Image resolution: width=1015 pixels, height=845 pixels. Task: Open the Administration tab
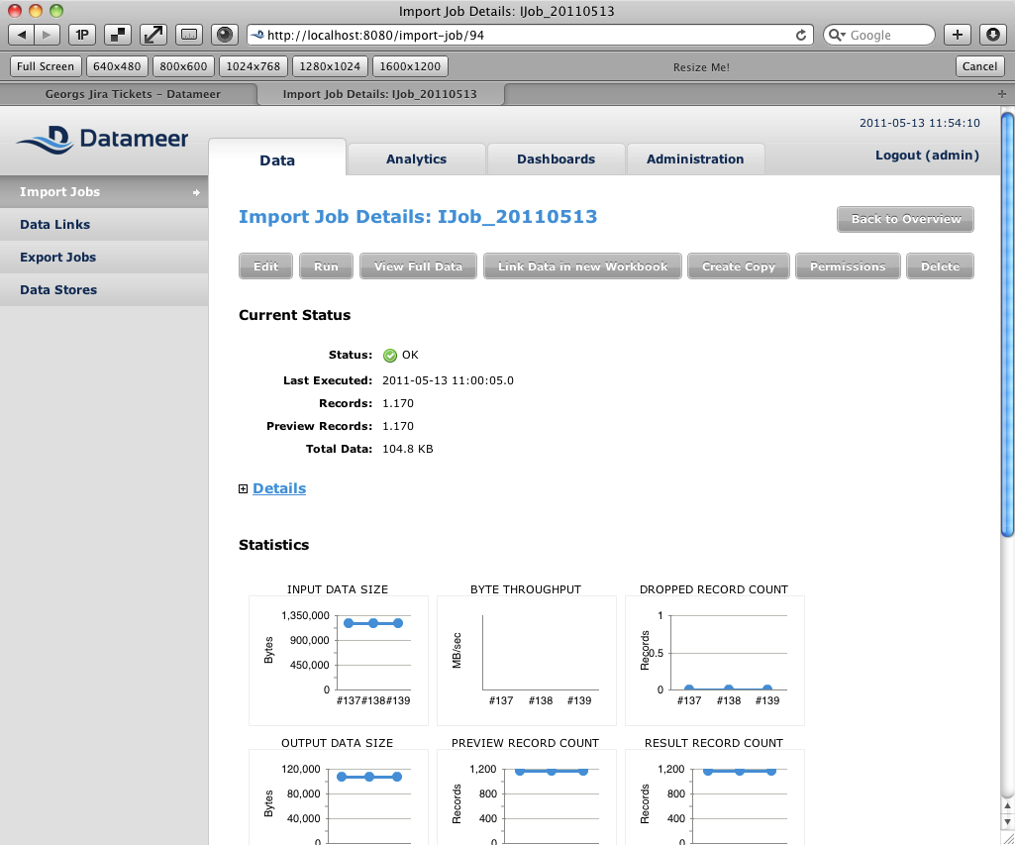coord(695,159)
